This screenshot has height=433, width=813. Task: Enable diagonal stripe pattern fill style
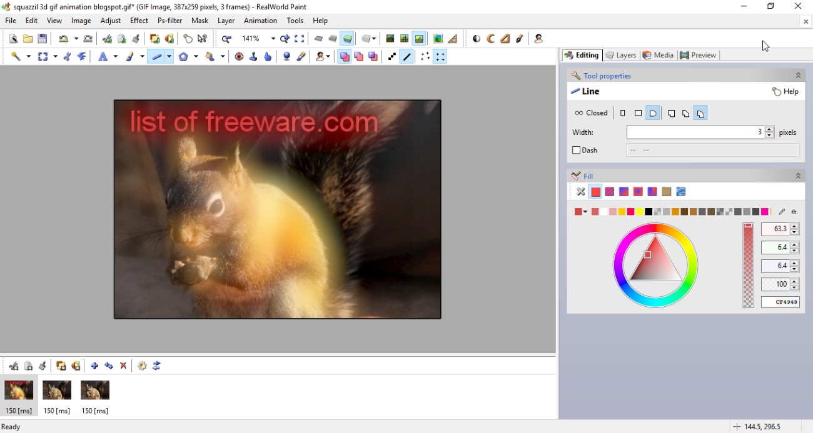tap(610, 192)
